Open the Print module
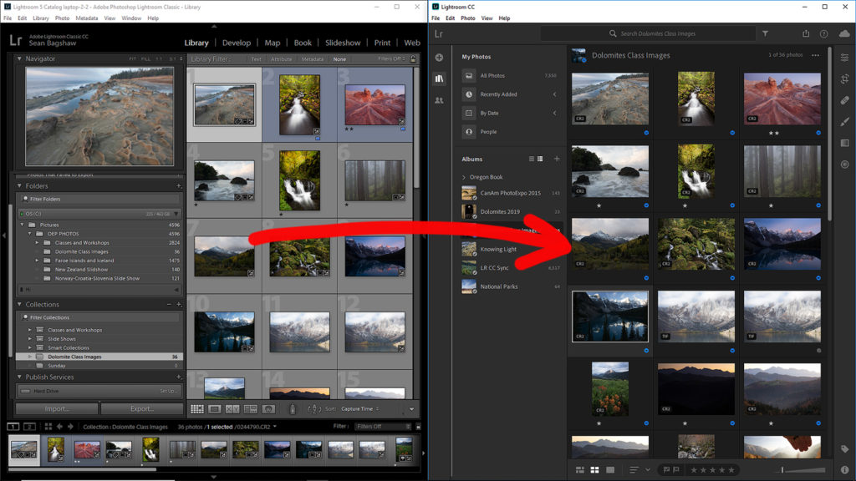Image resolution: width=856 pixels, height=481 pixels. [x=382, y=43]
